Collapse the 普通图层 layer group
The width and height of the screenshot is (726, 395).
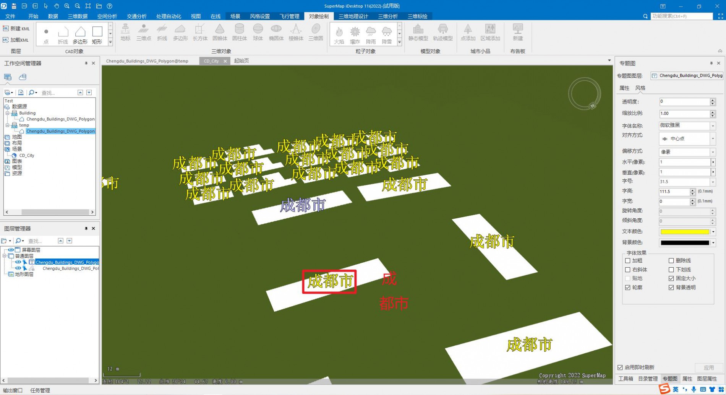tap(5, 256)
